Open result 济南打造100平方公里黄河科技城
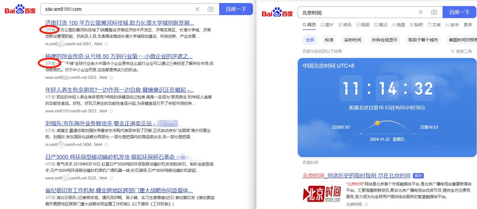The height and width of the screenshot is (209, 477). tap(119, 23)
